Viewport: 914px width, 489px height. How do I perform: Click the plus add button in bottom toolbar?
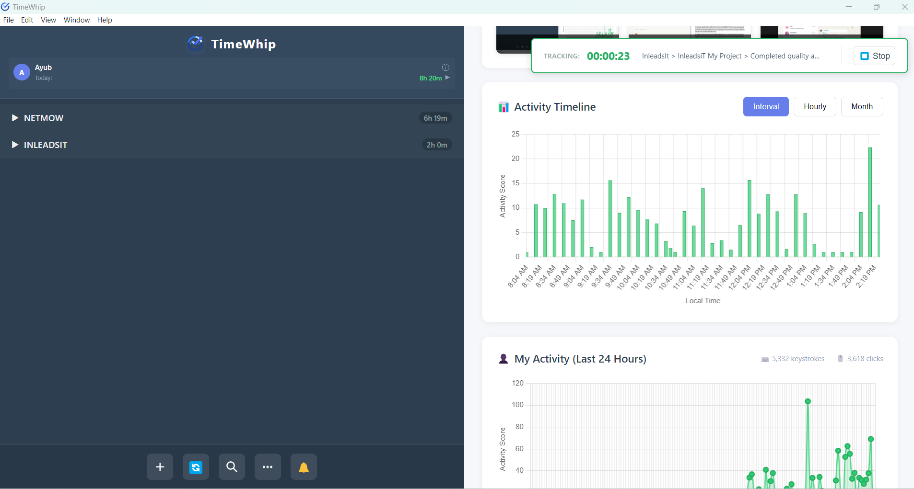click(160, 466)
